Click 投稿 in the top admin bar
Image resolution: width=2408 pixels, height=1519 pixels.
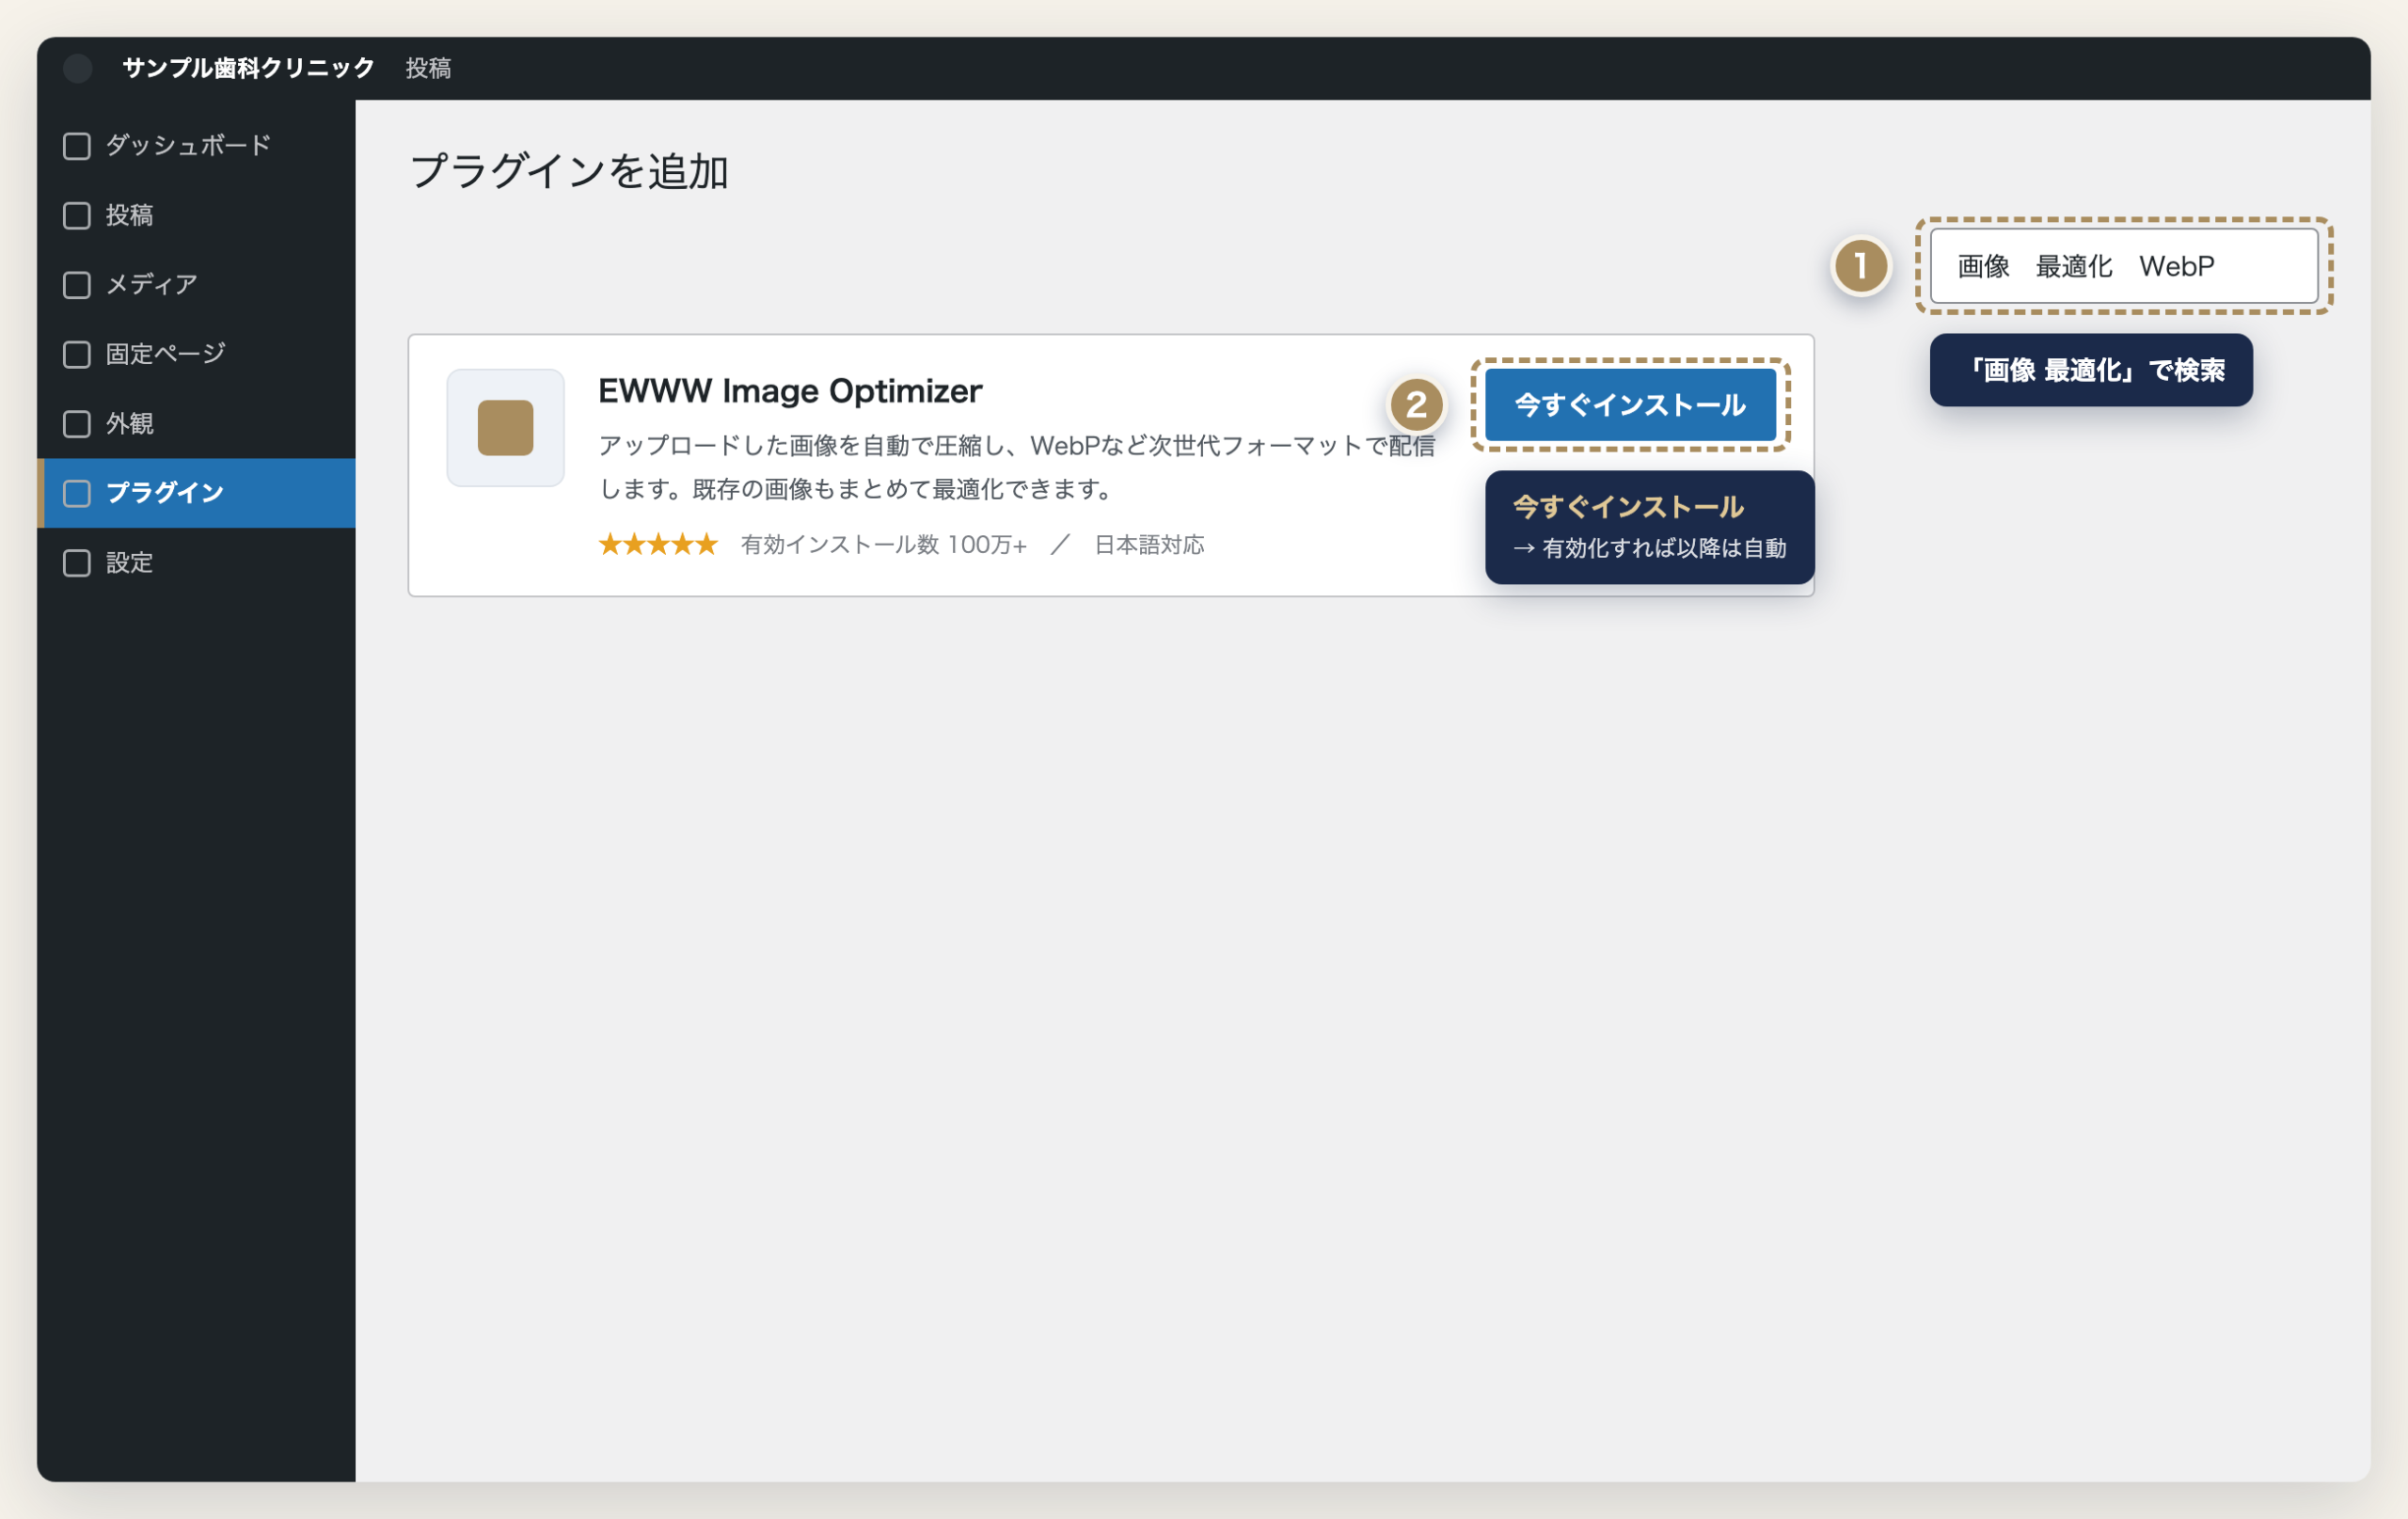428,68
